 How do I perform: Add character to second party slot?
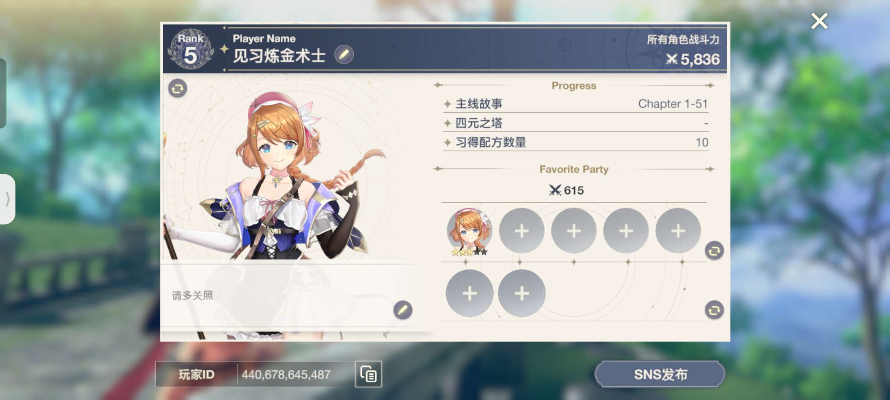(x=522, y=231)
